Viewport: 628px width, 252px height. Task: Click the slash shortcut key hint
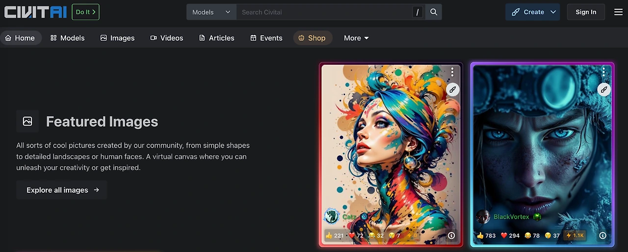tap(418, 12)
